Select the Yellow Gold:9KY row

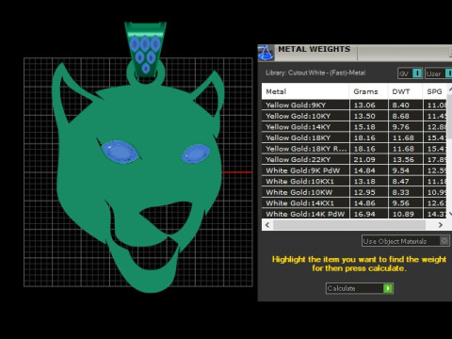pos(354,105)
